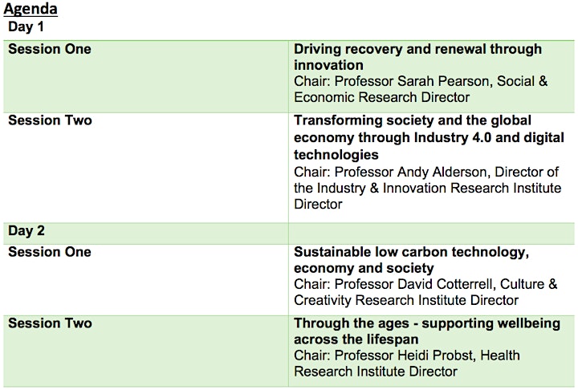Select the Day 1 label
Screen dimensions: 578x390
pyautogui.click(x=26, y=26)
